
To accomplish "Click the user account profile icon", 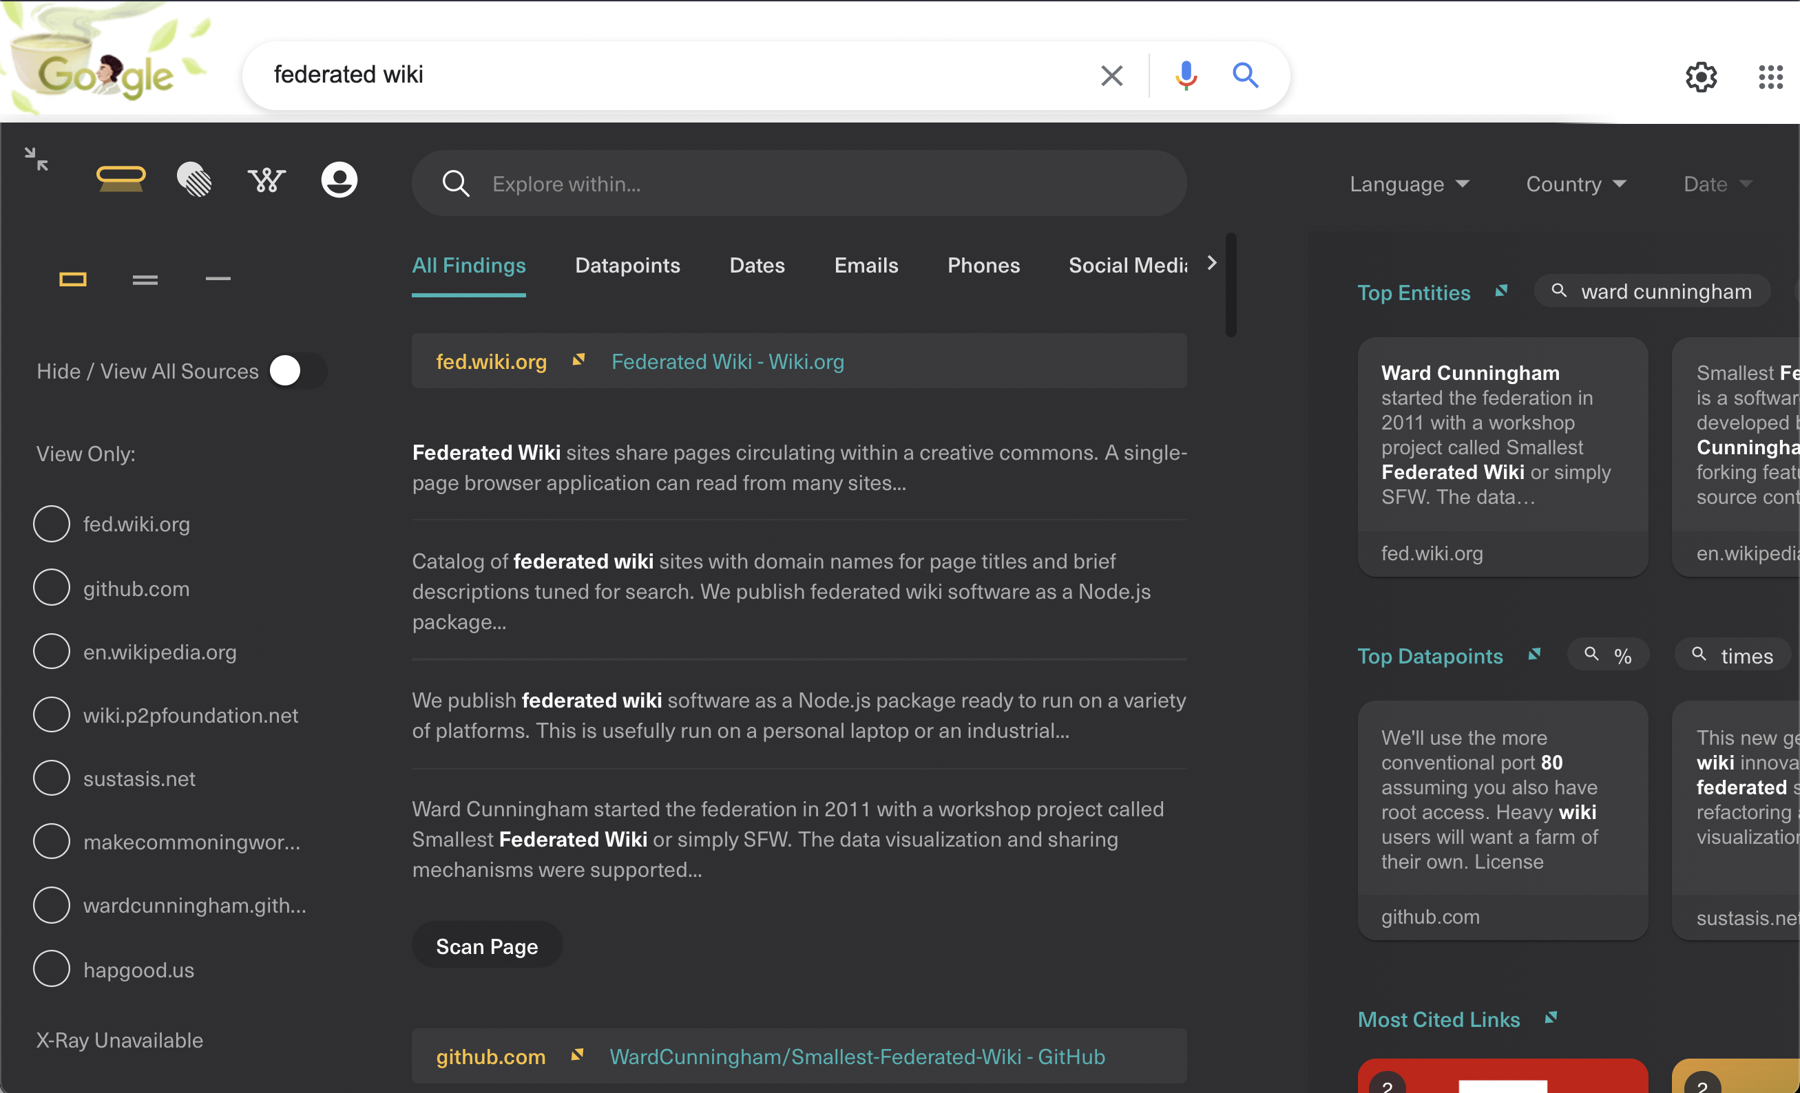I will coord(339,180).
